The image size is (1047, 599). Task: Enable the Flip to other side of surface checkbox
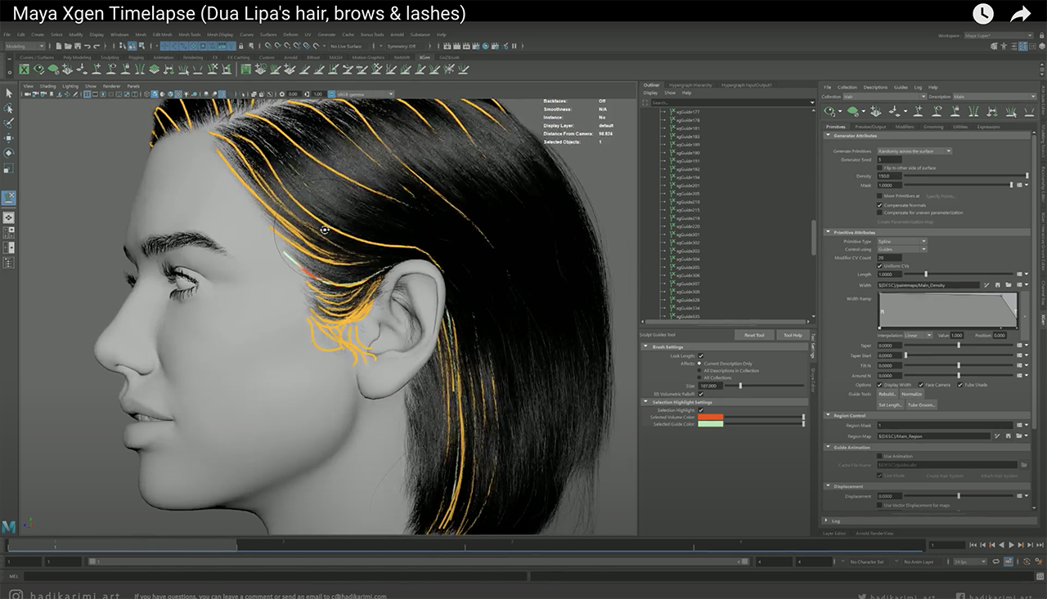pyautogui.click(x=880, y=168)
